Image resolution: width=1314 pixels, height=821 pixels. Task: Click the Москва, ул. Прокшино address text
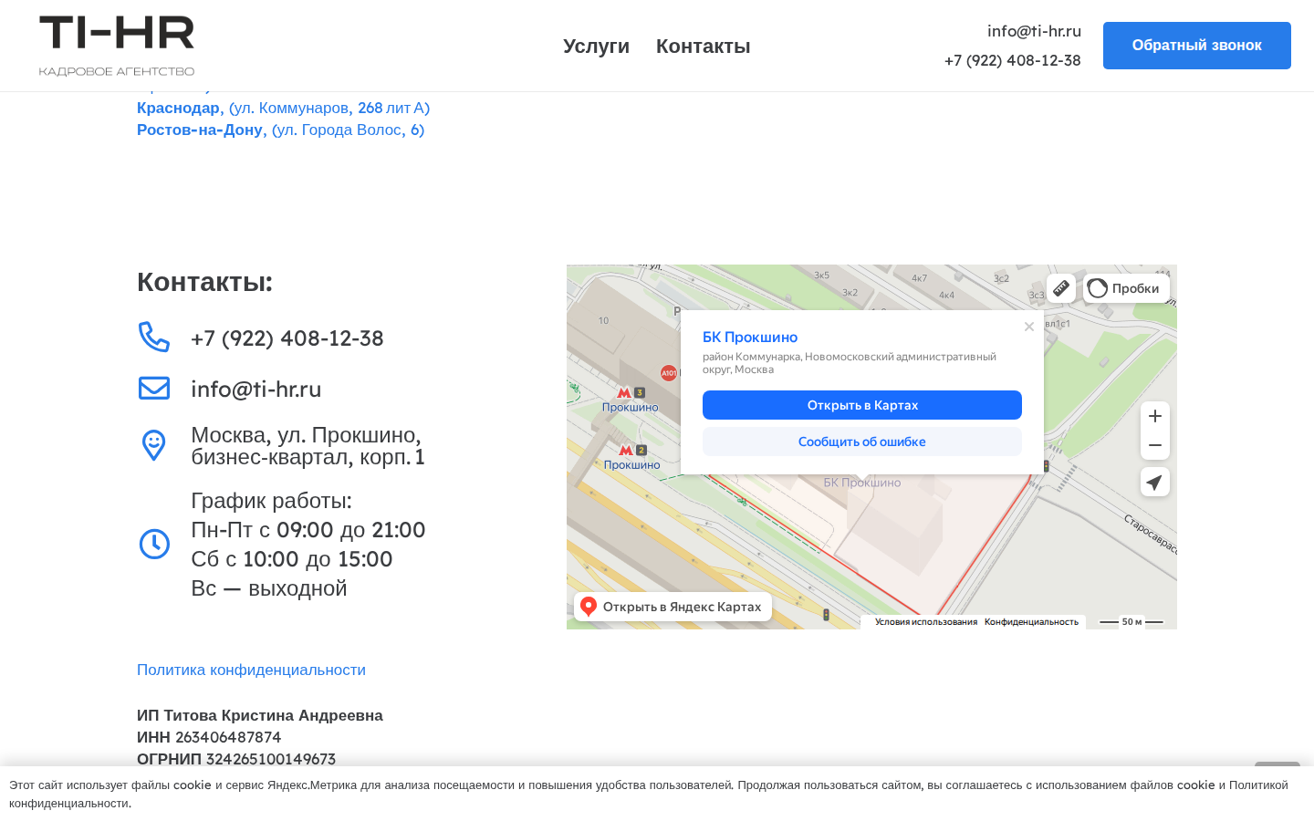pos(308,446)
